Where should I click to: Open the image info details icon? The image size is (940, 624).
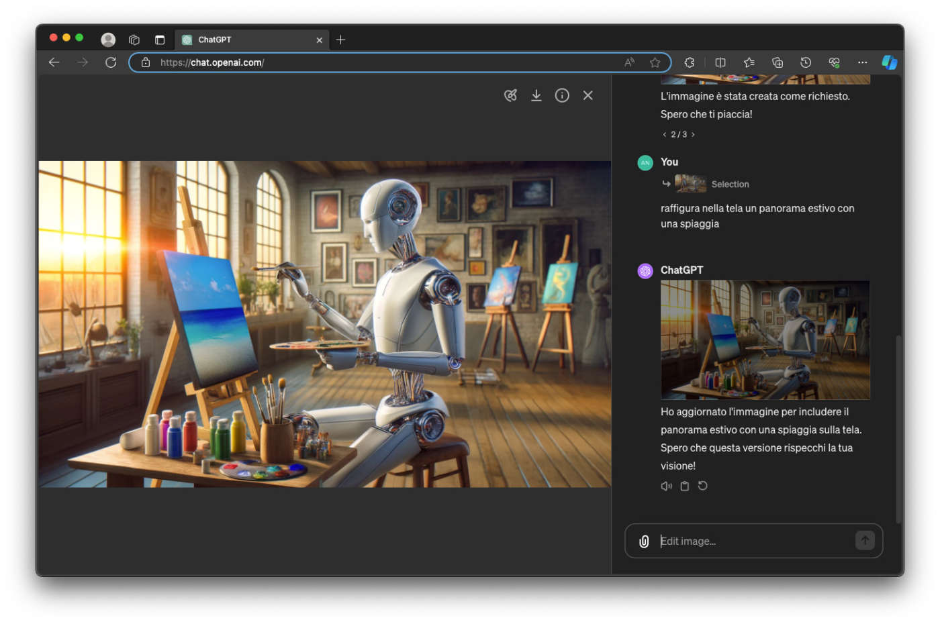point(562,95)
